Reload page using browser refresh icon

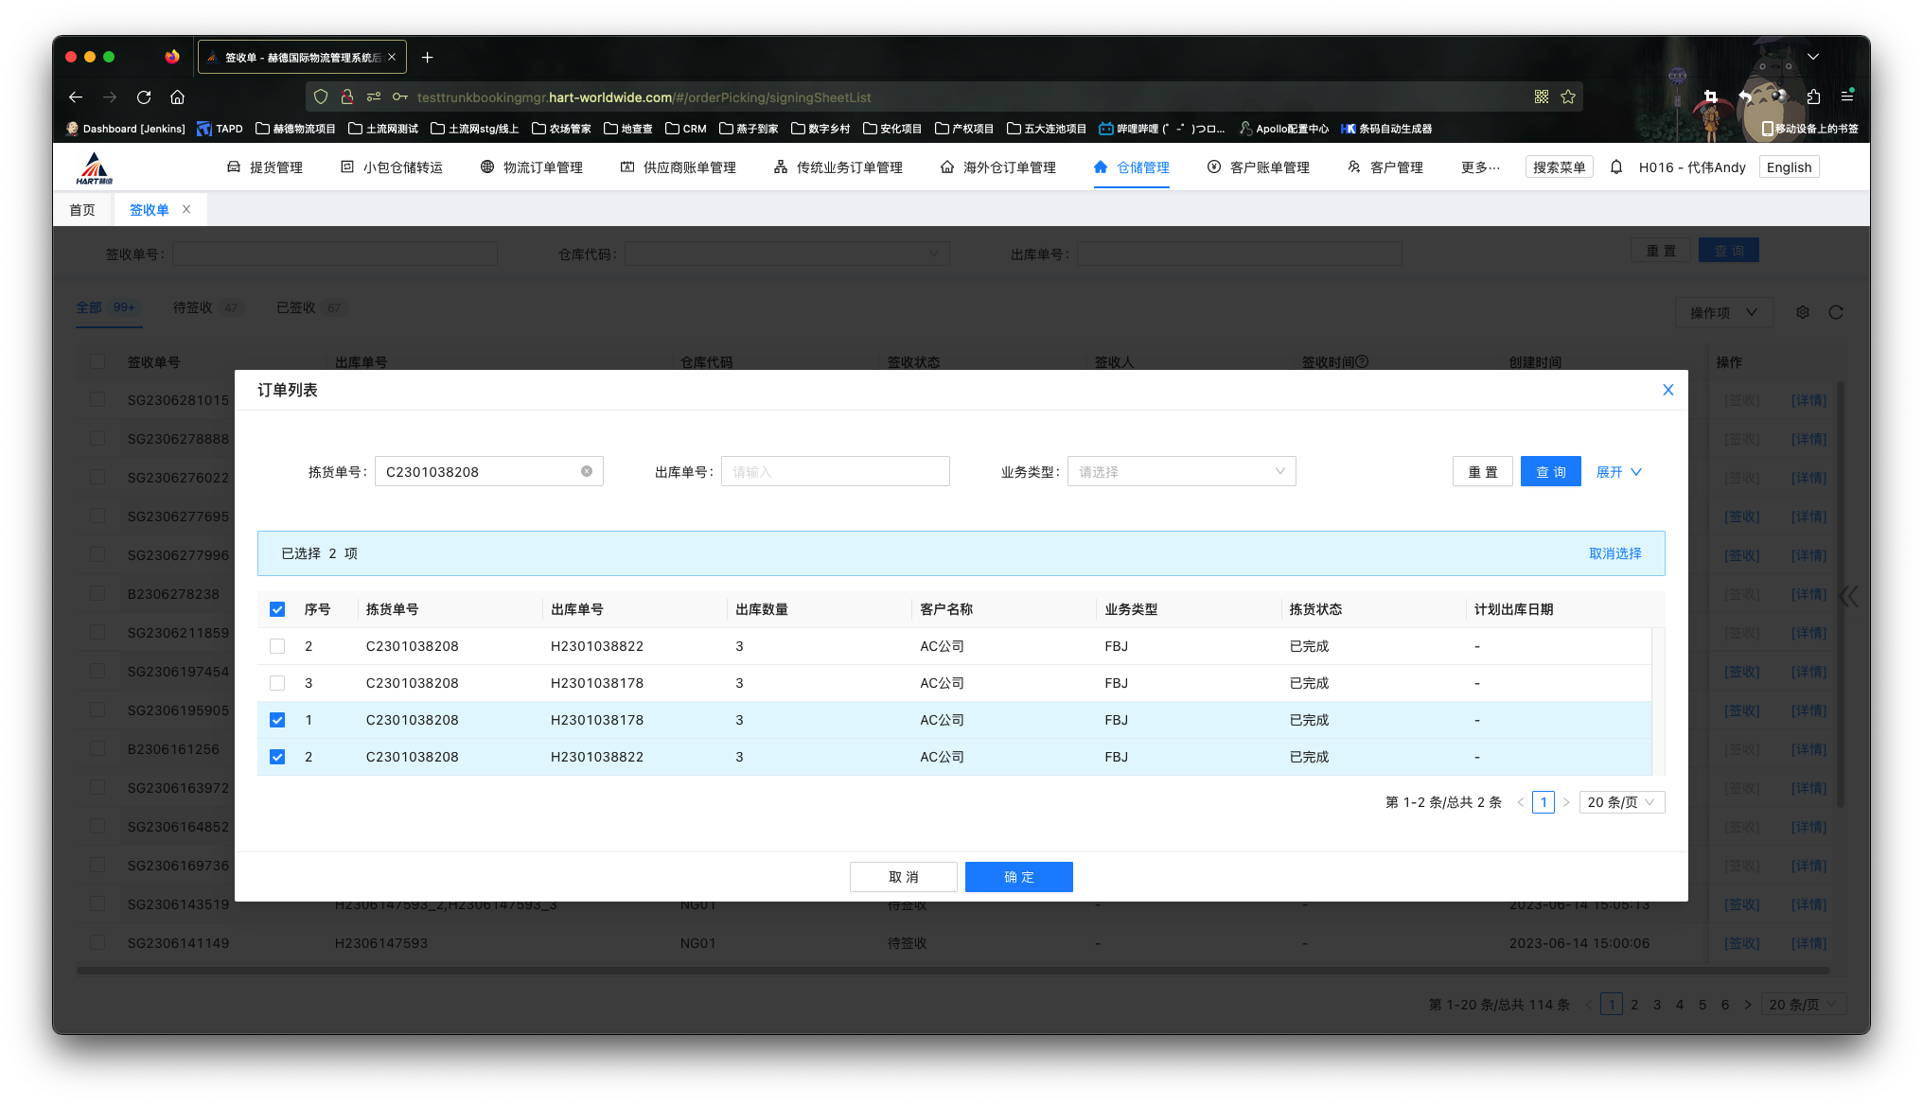click(144, 96)
